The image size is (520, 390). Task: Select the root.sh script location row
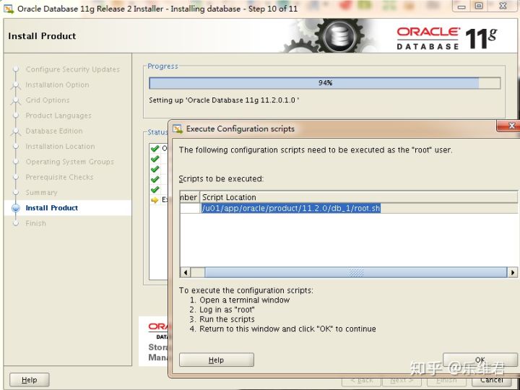tap(348, 208)
